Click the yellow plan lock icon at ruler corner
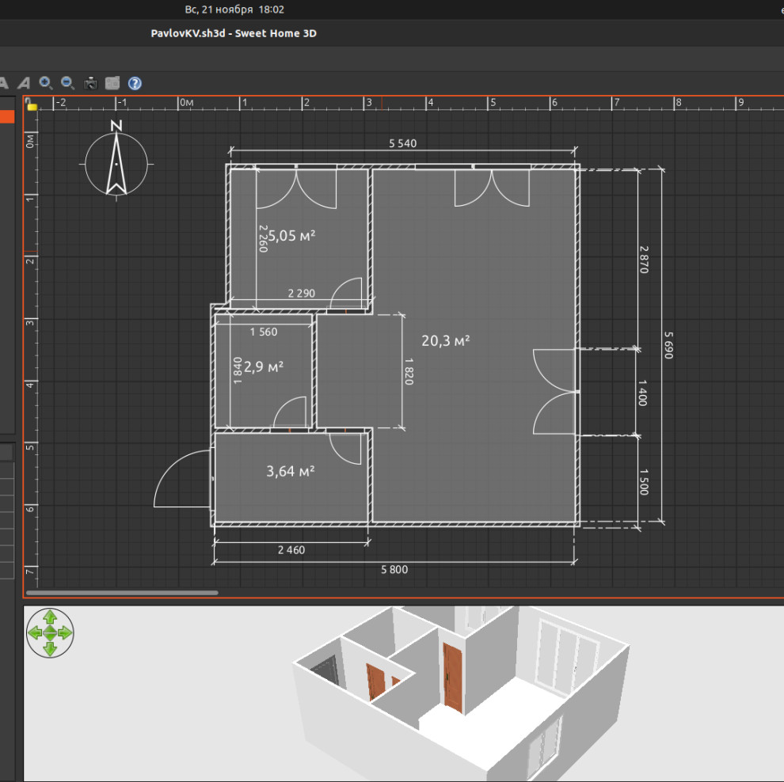The image size is (784, 782). (x=32, y=104)
